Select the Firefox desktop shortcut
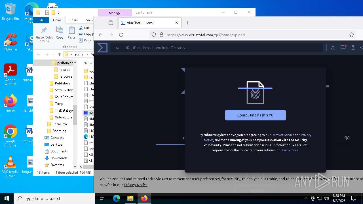 10,103
